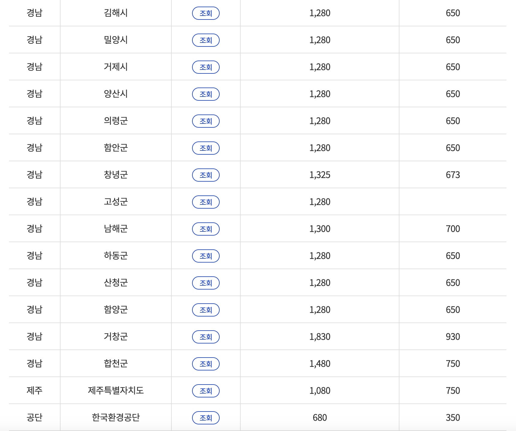The height and width of the screenshot is (431, 516).
Task: Click the 제주 region cell
Action: pyautogui.click(x=34, y=391)
